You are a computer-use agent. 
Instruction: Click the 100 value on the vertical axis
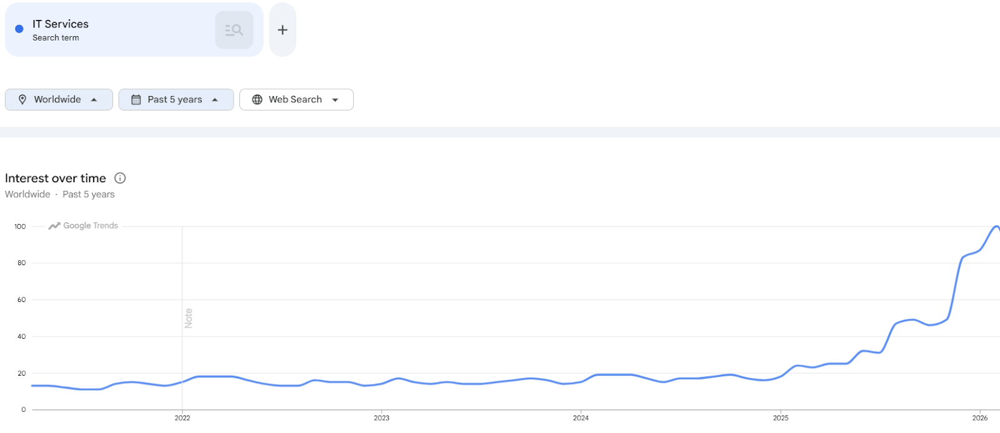[x=20, y=226]
